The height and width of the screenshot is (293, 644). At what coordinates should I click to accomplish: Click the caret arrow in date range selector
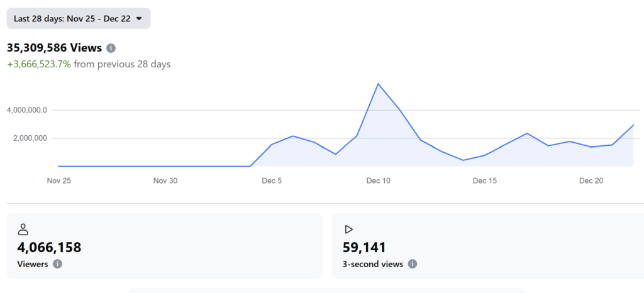(x=139, y=18)
